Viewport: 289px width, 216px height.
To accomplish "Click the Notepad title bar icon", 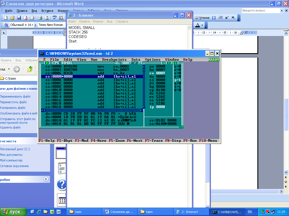I will click(x=70, y=15).
